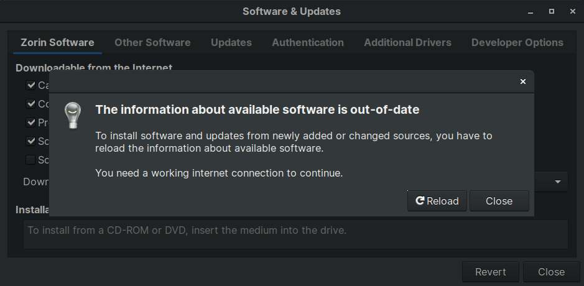Minimize the Software & Updates window

(531, 12)
